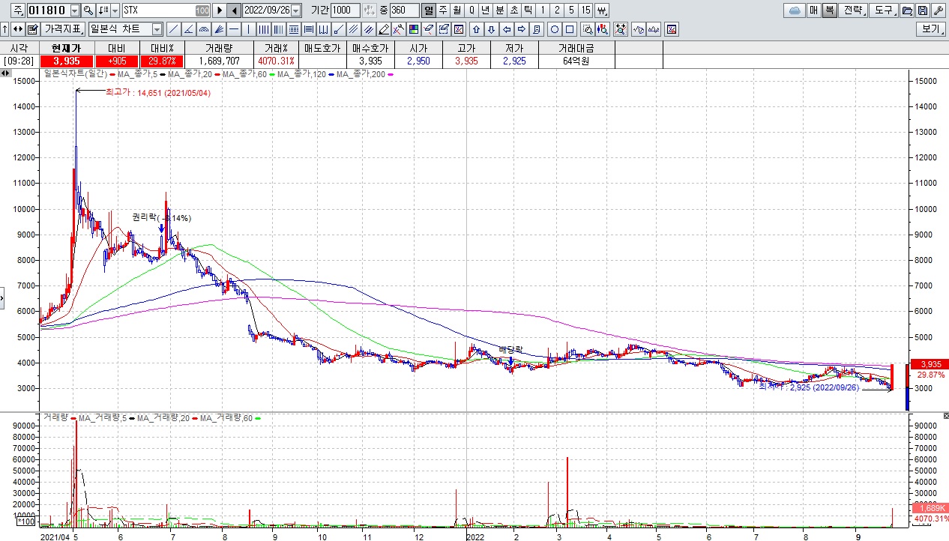Open the 전략 strategy menu

pos(852,10)
